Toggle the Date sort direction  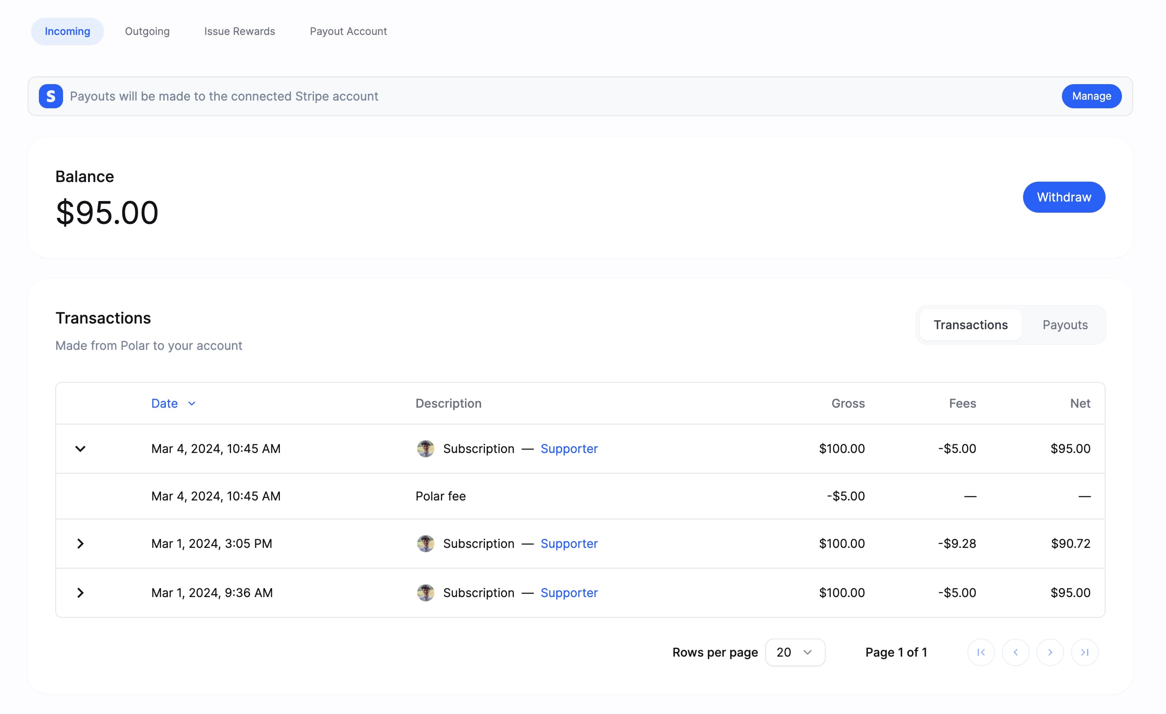tap(173, 403)
